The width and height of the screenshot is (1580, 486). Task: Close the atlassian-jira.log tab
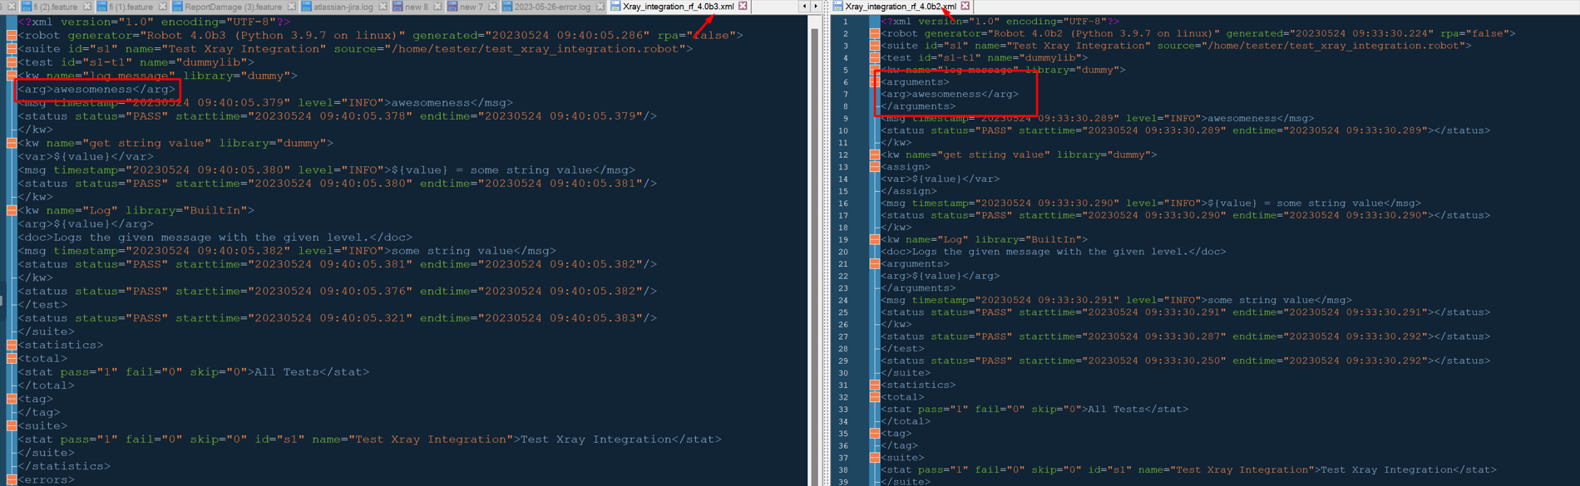pyautogui.click(x=383, y=7)
